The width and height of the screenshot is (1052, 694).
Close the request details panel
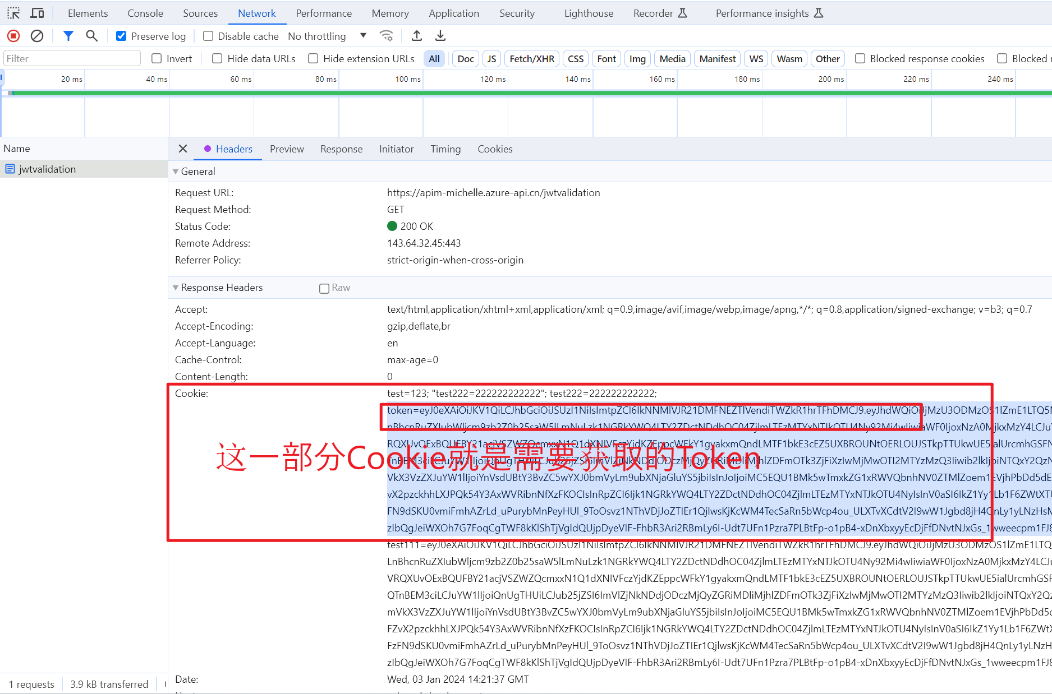click(x=183, y=149)
